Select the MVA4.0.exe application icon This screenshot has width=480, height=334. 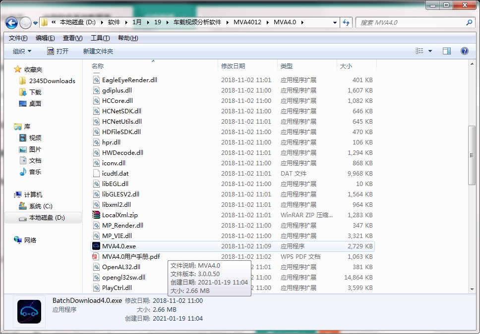pyautogui.click(x=96, y=246)
